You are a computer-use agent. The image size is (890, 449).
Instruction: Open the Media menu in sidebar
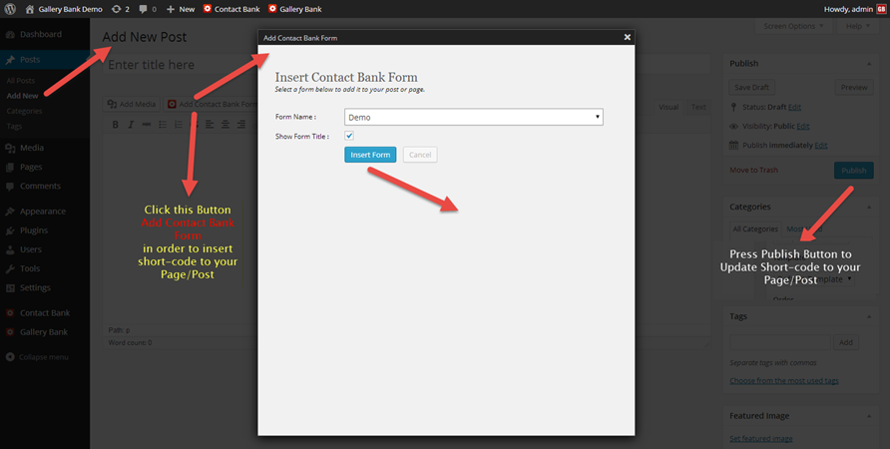(31, 149)
